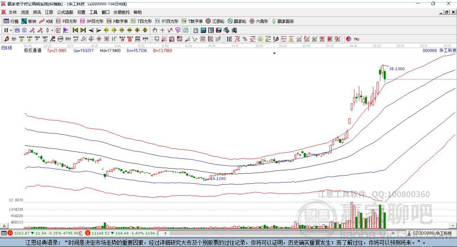Launch the 赢家轮 wheel tool
This screenshot has width=457, height=247.
point(236,21)
